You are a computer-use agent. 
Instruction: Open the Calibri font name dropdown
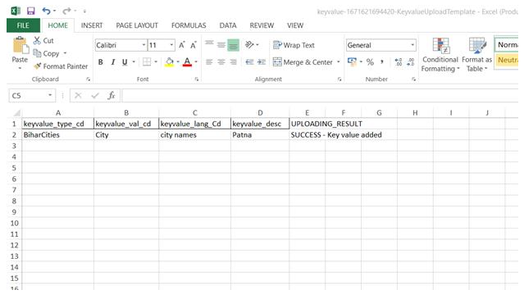point(144,45)
